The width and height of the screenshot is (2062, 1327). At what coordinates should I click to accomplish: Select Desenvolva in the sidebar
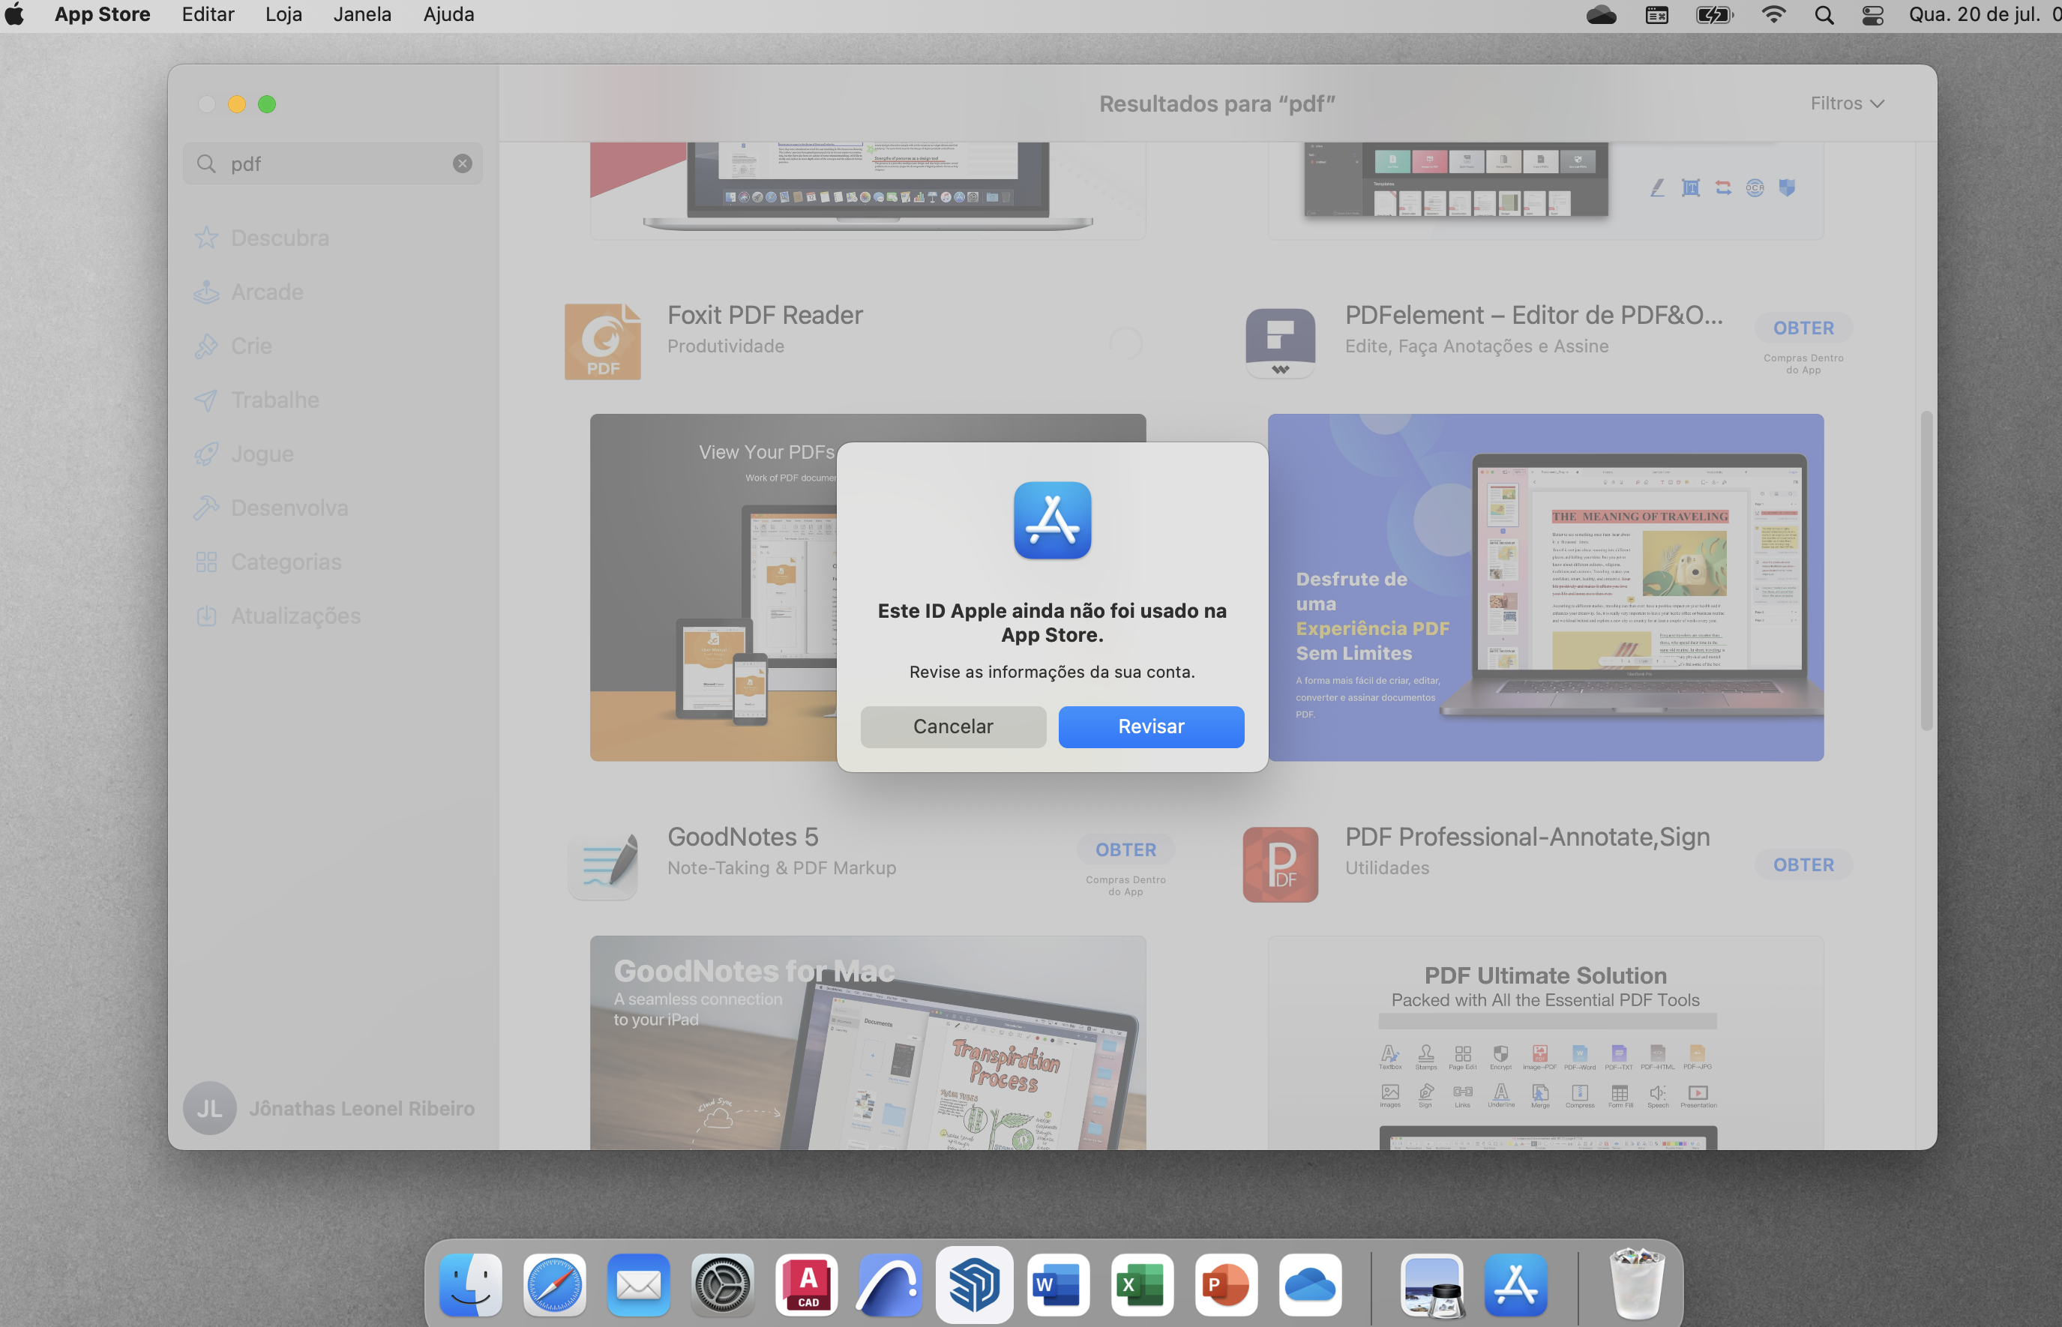coord(289,508)
